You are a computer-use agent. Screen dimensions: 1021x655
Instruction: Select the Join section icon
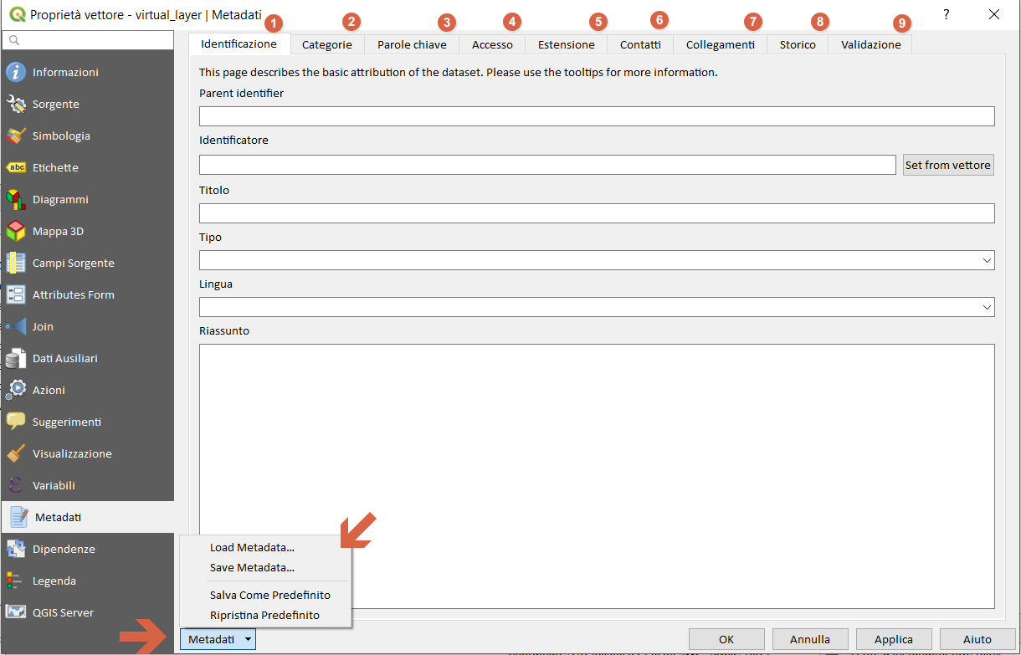pyautogui.click(x=16, y=326)
